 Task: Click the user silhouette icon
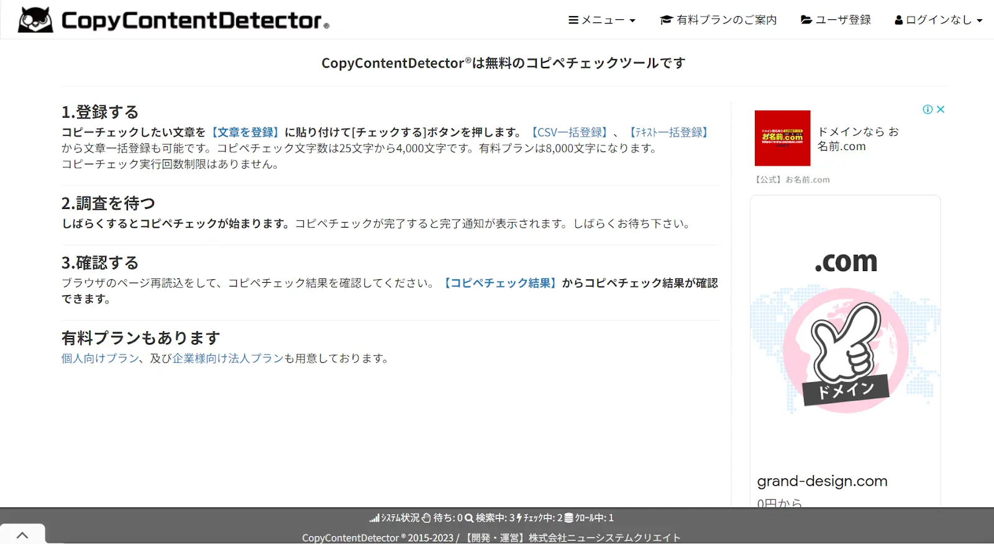pyautogui.click(x=898, y=20)
